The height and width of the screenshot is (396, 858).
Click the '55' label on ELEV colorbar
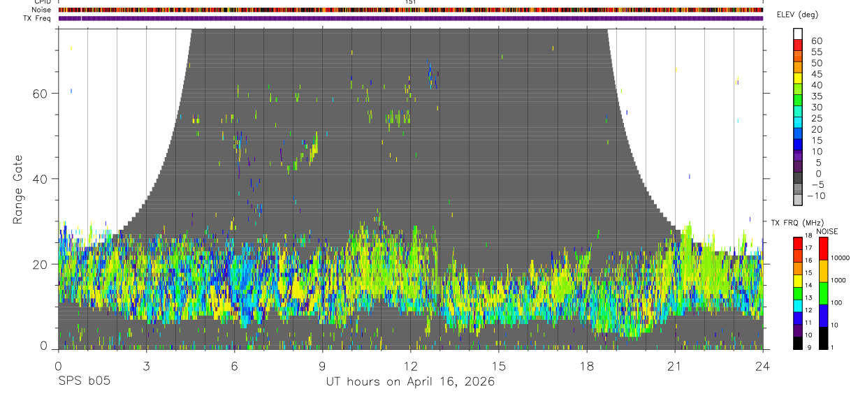[x=816, y=52]
